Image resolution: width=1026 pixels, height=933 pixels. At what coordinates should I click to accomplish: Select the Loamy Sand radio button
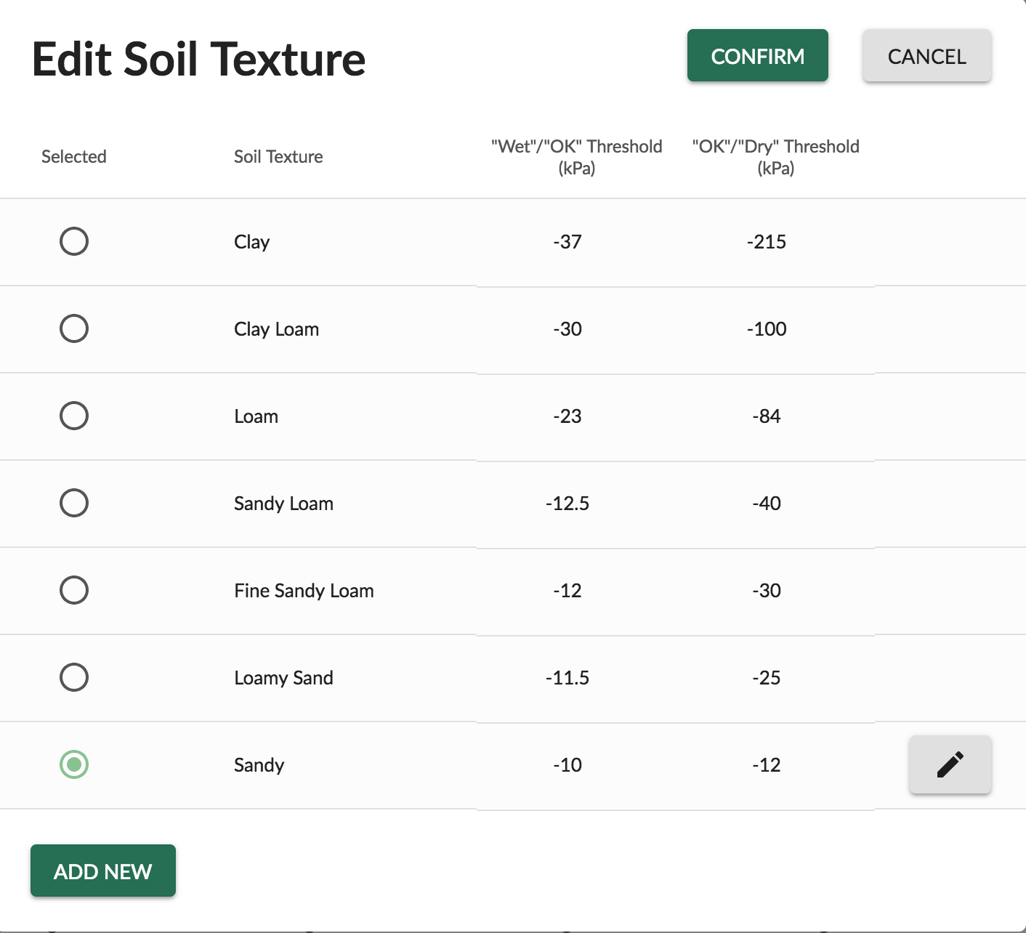(x=74, y=677)
